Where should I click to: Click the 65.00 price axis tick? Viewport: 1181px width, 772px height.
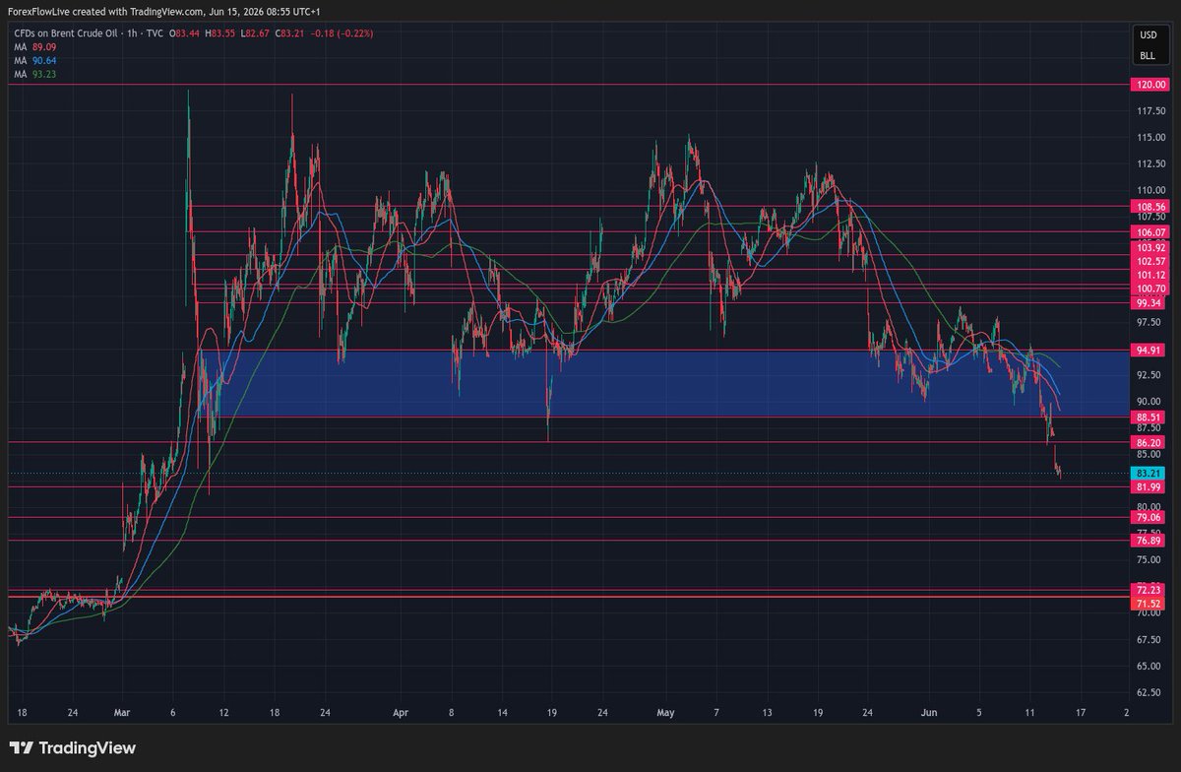click(x=1150, y=666)
